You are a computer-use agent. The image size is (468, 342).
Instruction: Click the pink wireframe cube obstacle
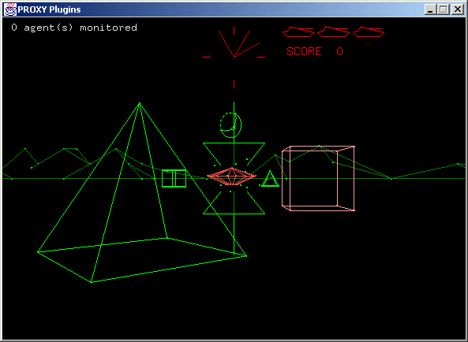[x=319, y=178]
